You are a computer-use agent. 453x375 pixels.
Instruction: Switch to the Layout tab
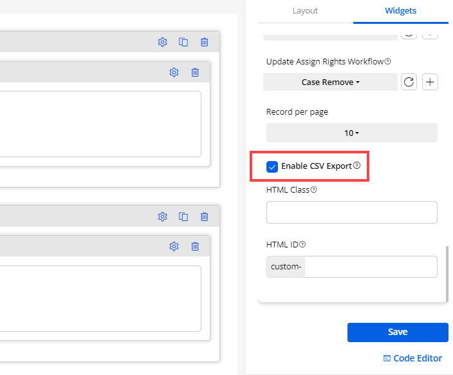[305, 11]
